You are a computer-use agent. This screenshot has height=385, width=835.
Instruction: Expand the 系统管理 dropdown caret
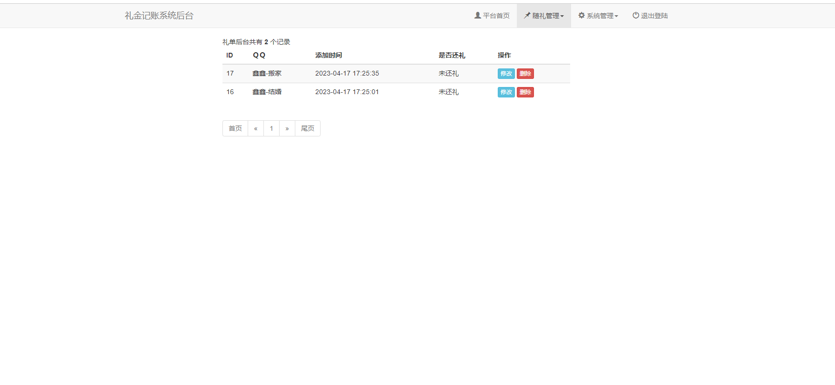click(x=616, y=16)
